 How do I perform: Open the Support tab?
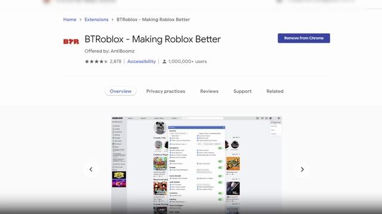pyautogui.click(x=242, y=91)
